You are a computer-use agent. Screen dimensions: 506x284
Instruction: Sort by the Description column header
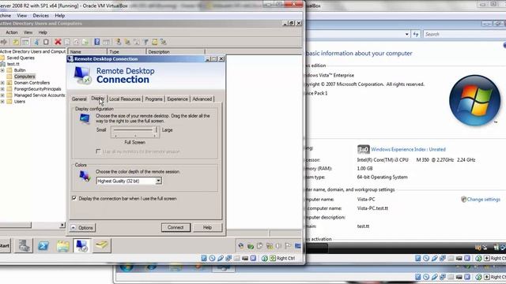point(176,51)
